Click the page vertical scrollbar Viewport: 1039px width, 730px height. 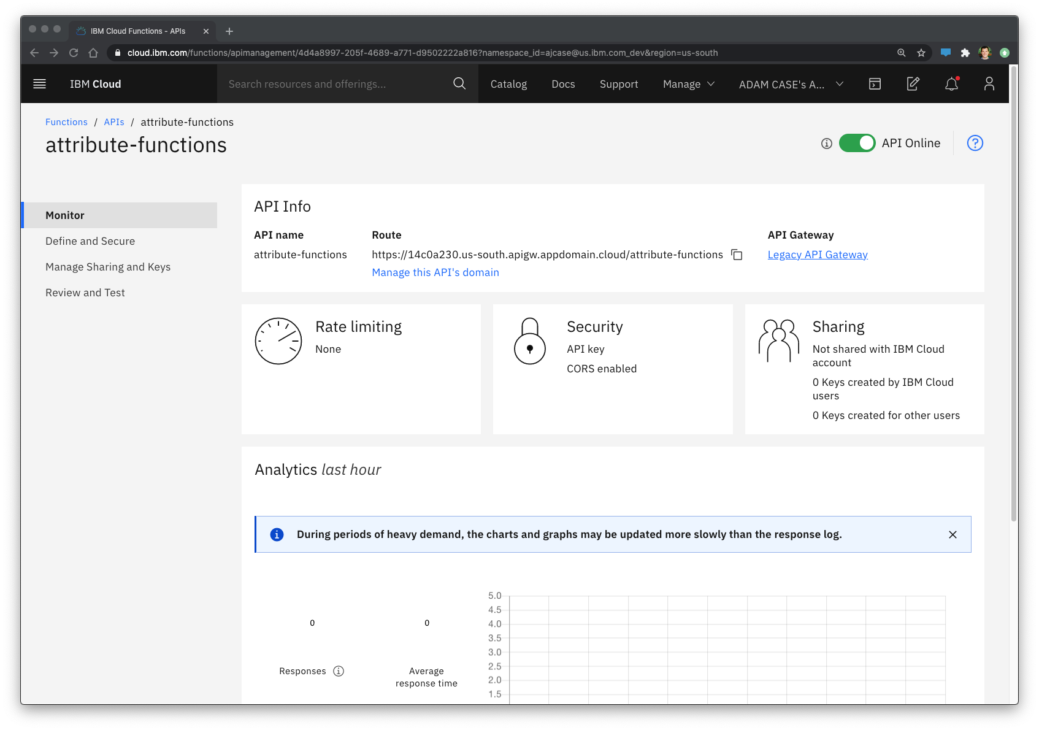click(1014, 294)
